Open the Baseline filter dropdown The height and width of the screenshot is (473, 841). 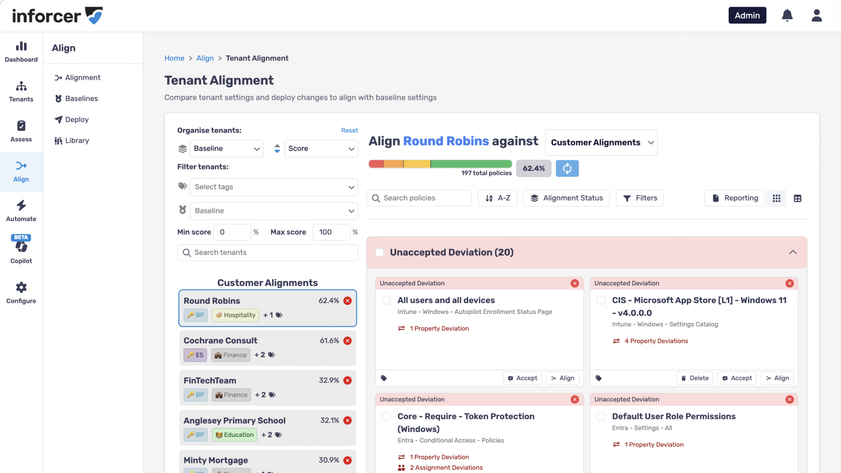[x=274, y=211]
